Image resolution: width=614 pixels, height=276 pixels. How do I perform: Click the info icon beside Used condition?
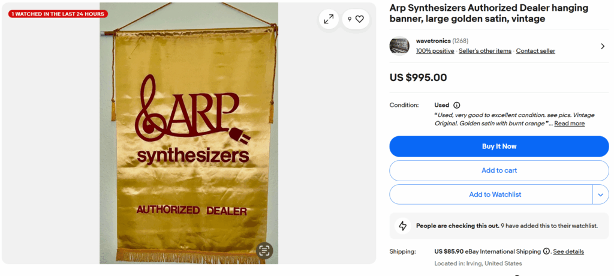point(456,105)
